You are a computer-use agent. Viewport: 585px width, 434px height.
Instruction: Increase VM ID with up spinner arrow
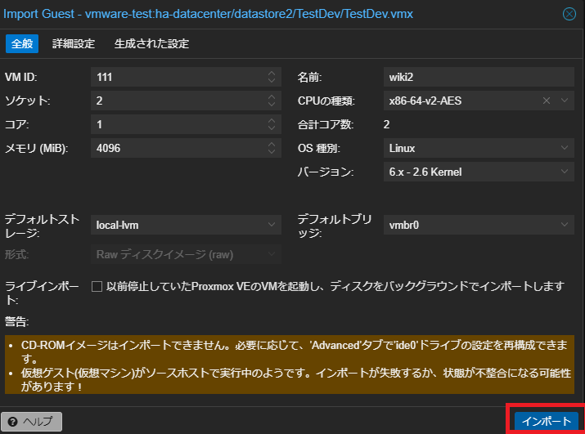(x=272, y=73)
